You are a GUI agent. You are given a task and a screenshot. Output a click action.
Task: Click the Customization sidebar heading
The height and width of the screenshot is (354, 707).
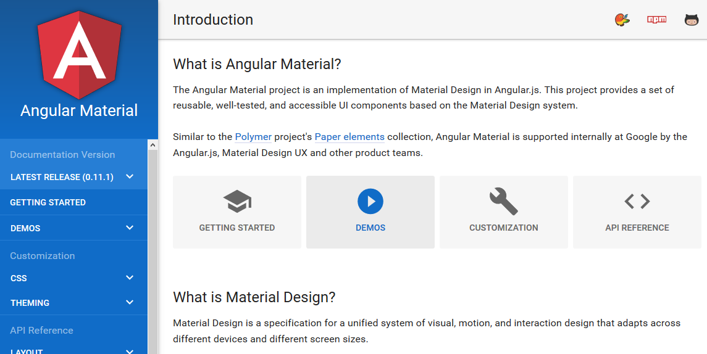coord(43,256)
